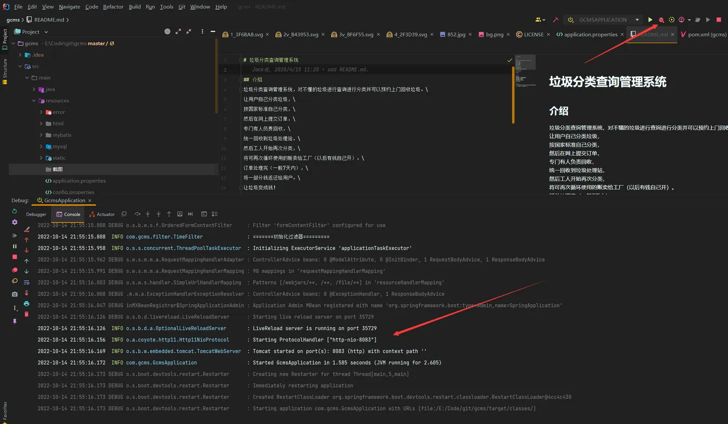Collapse the gcms root folder

13,44
